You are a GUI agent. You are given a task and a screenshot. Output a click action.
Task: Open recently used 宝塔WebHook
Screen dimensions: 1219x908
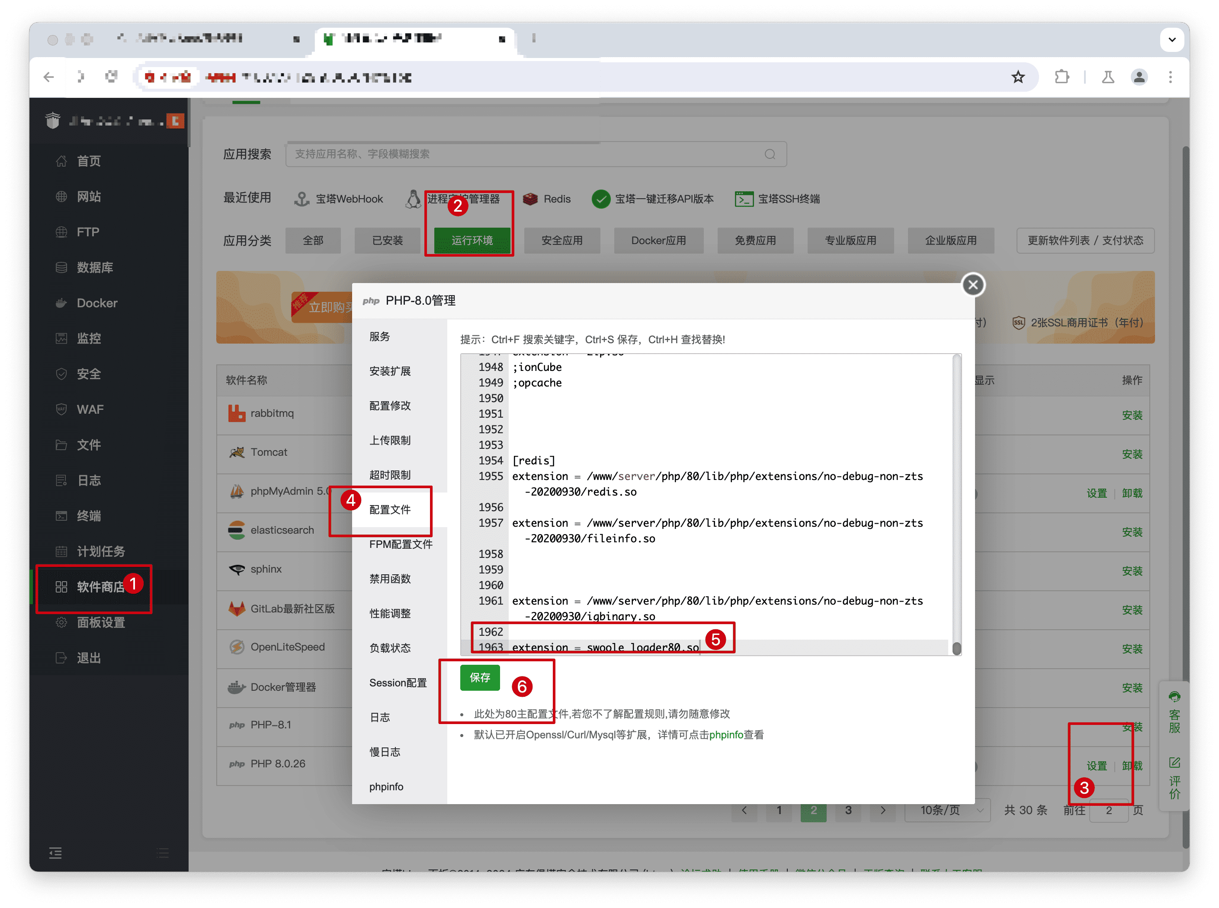pos(338,199)
